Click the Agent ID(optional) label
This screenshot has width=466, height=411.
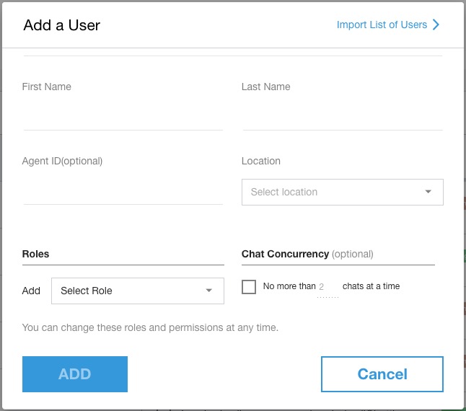[63, 161]
